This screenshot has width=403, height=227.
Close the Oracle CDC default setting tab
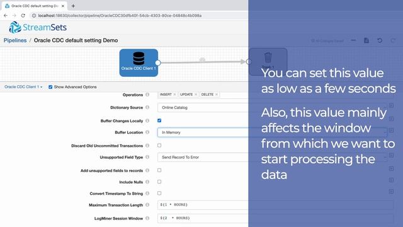(63, 6)
